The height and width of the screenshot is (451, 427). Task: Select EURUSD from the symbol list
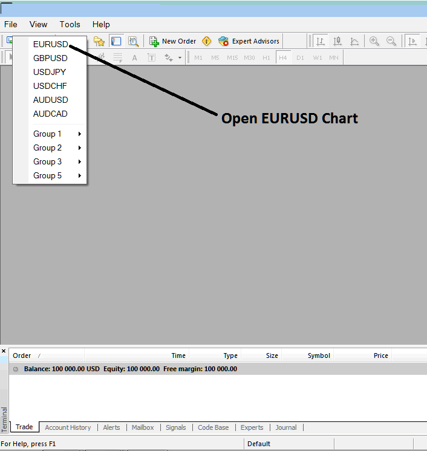point(50,44)
